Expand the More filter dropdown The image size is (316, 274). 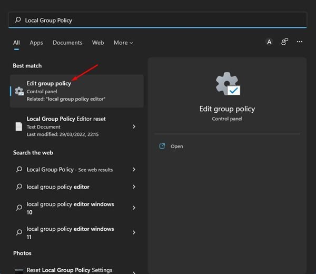click(123, 43)
